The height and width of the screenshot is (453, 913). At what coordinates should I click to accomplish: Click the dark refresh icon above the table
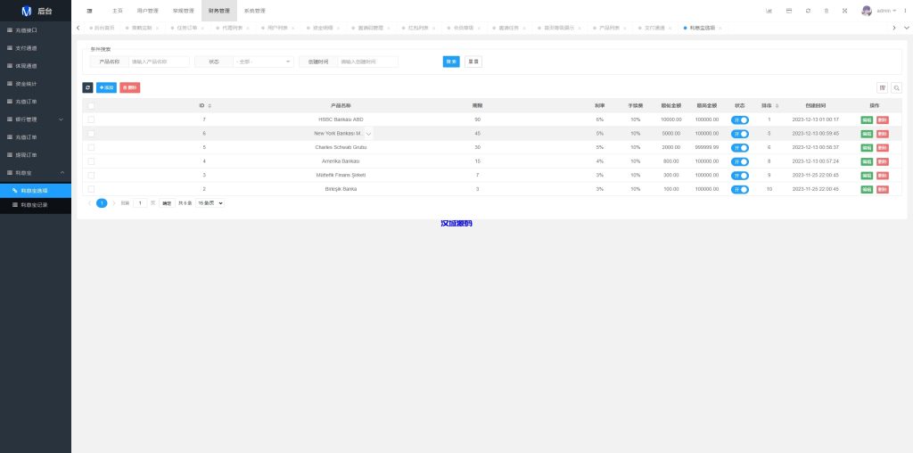tap(87, 87)
